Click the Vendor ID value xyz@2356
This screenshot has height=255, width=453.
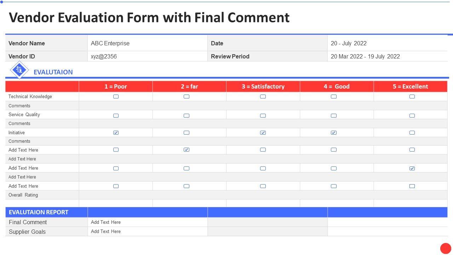point(104,57)
